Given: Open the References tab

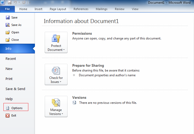Looking at the screenshot, I should click(81, 9).
